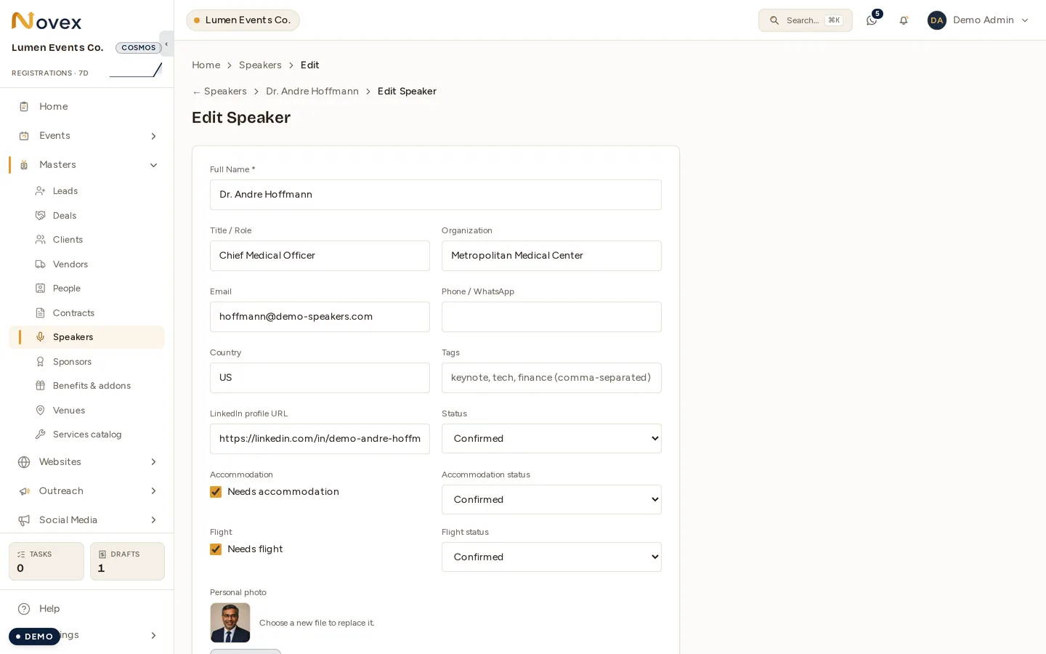Open the Status dropdown
This screenshot has height=654, width=1046.
tap(551, 439)
